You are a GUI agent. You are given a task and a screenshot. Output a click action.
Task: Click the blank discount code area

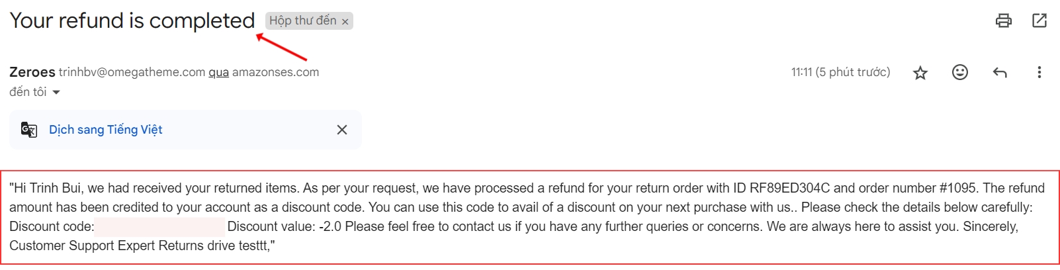pos(159,227)
